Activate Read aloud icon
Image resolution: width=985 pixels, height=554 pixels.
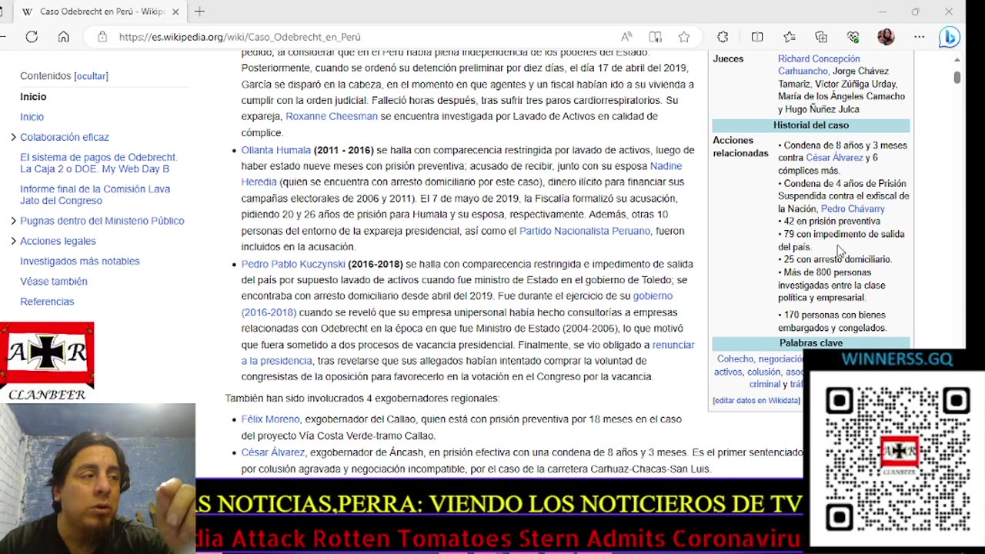(x=626, y=36)
